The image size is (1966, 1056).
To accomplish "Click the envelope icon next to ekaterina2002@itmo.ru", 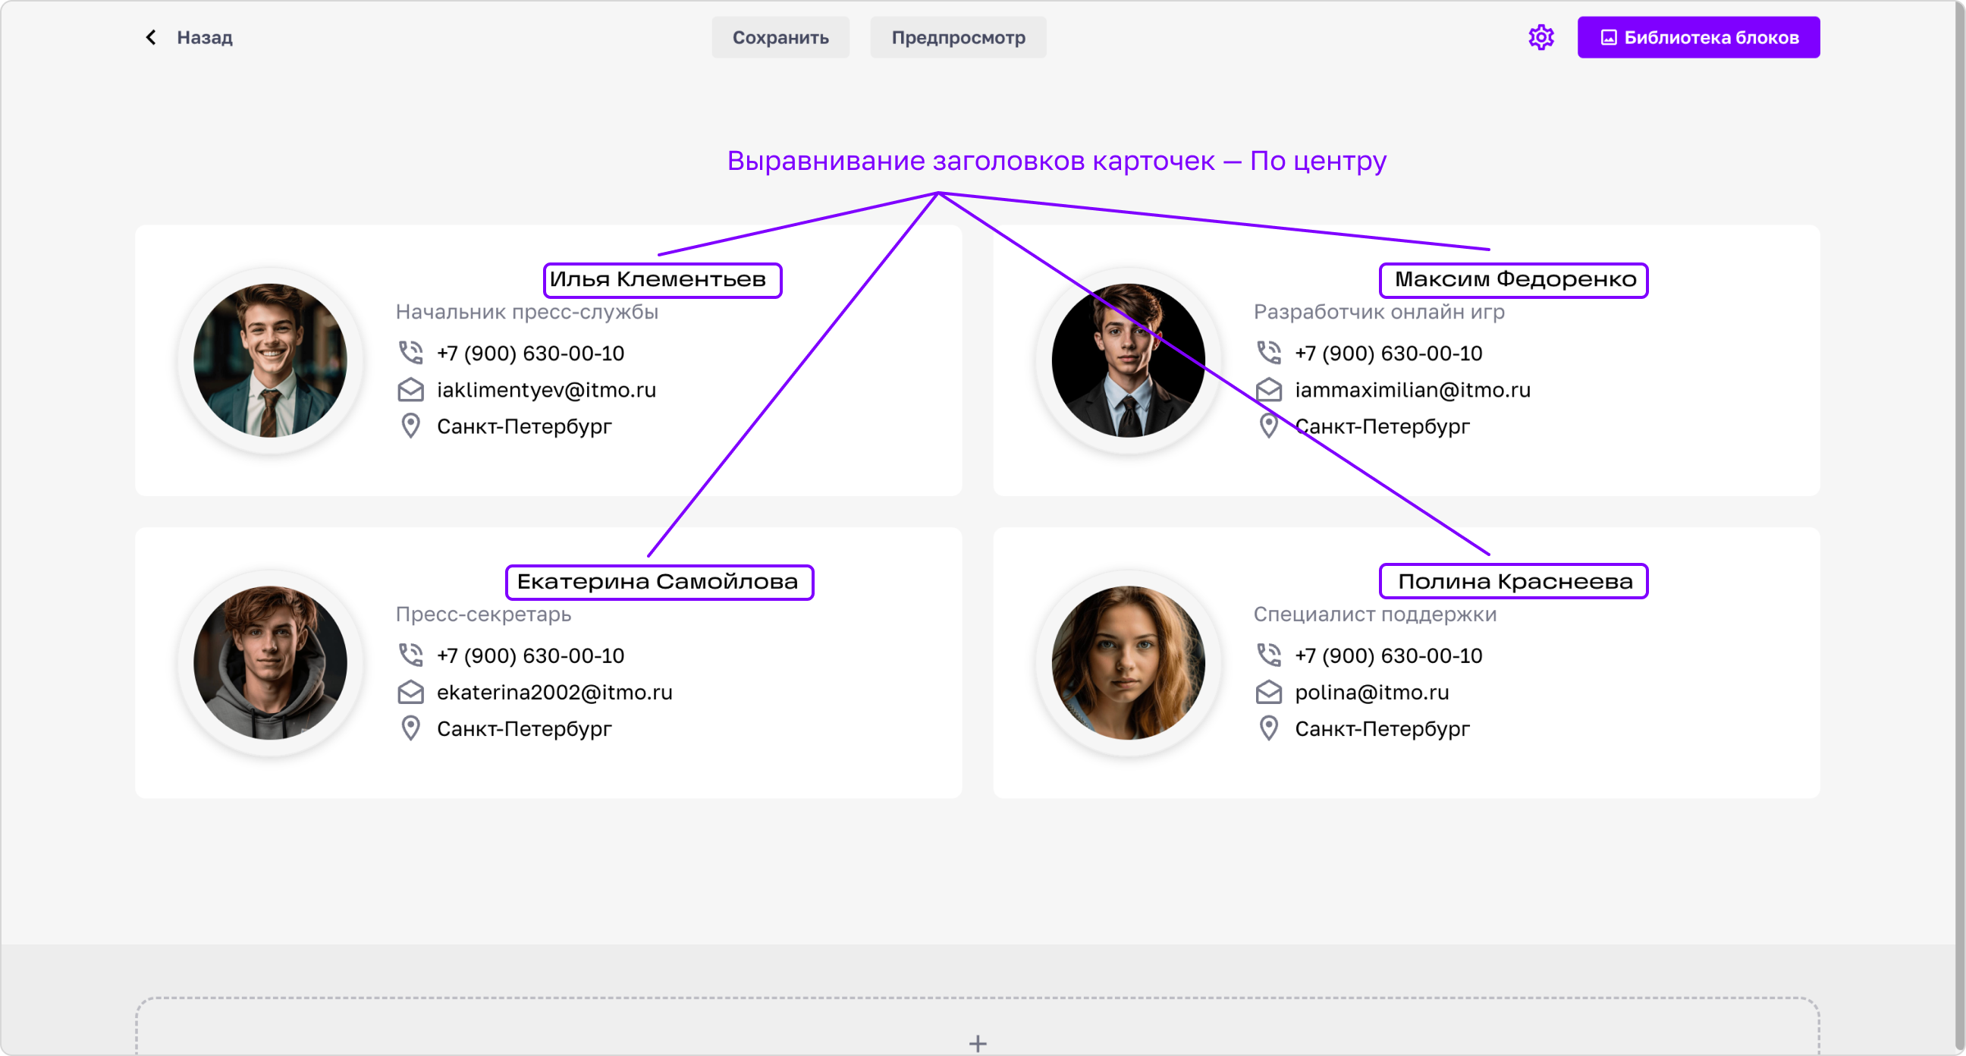I will coord(410,692).
